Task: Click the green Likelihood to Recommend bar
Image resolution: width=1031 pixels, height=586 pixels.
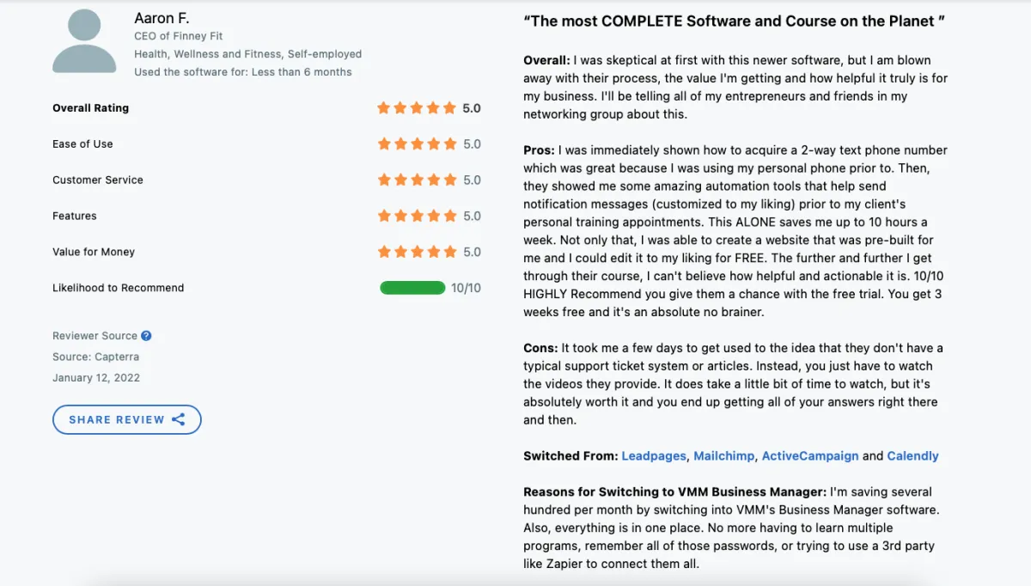Action: tap(412, 288)
